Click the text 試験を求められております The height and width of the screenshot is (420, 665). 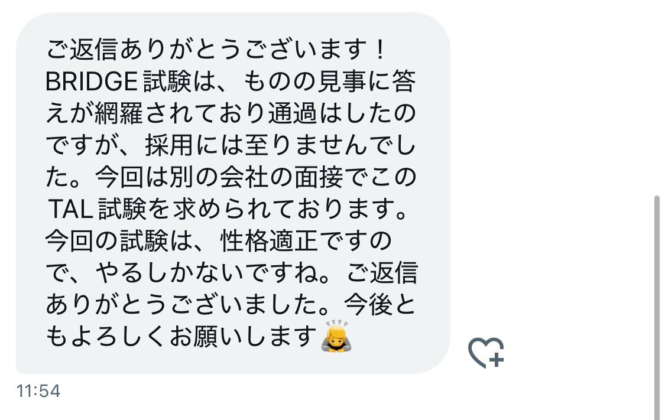[x=253, y=209]
